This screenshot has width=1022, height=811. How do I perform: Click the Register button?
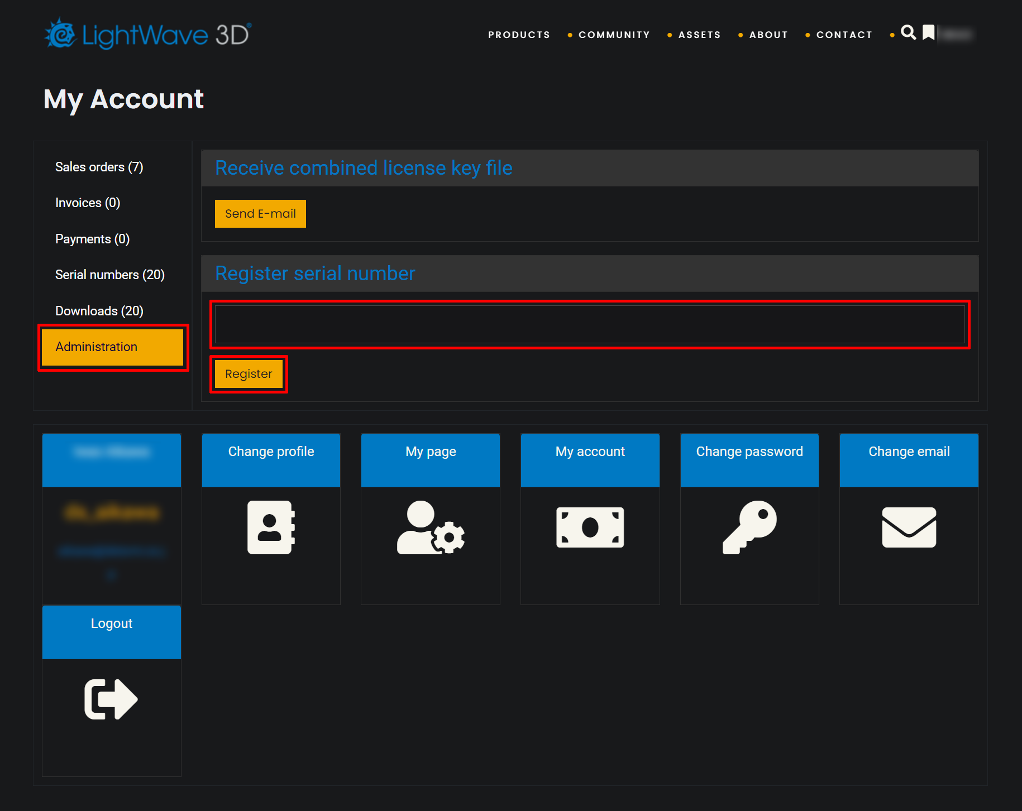tap(249, 374)
